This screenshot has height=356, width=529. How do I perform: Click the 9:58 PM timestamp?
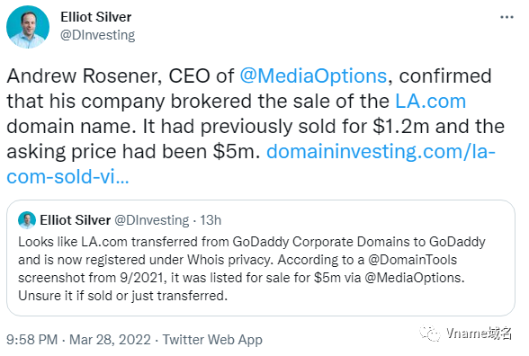pyautogui.click(x=32, y=340)
